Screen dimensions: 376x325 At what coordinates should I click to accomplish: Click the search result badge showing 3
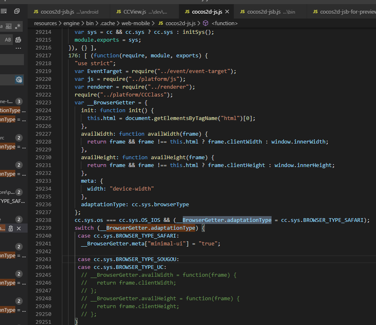[19, 101]
